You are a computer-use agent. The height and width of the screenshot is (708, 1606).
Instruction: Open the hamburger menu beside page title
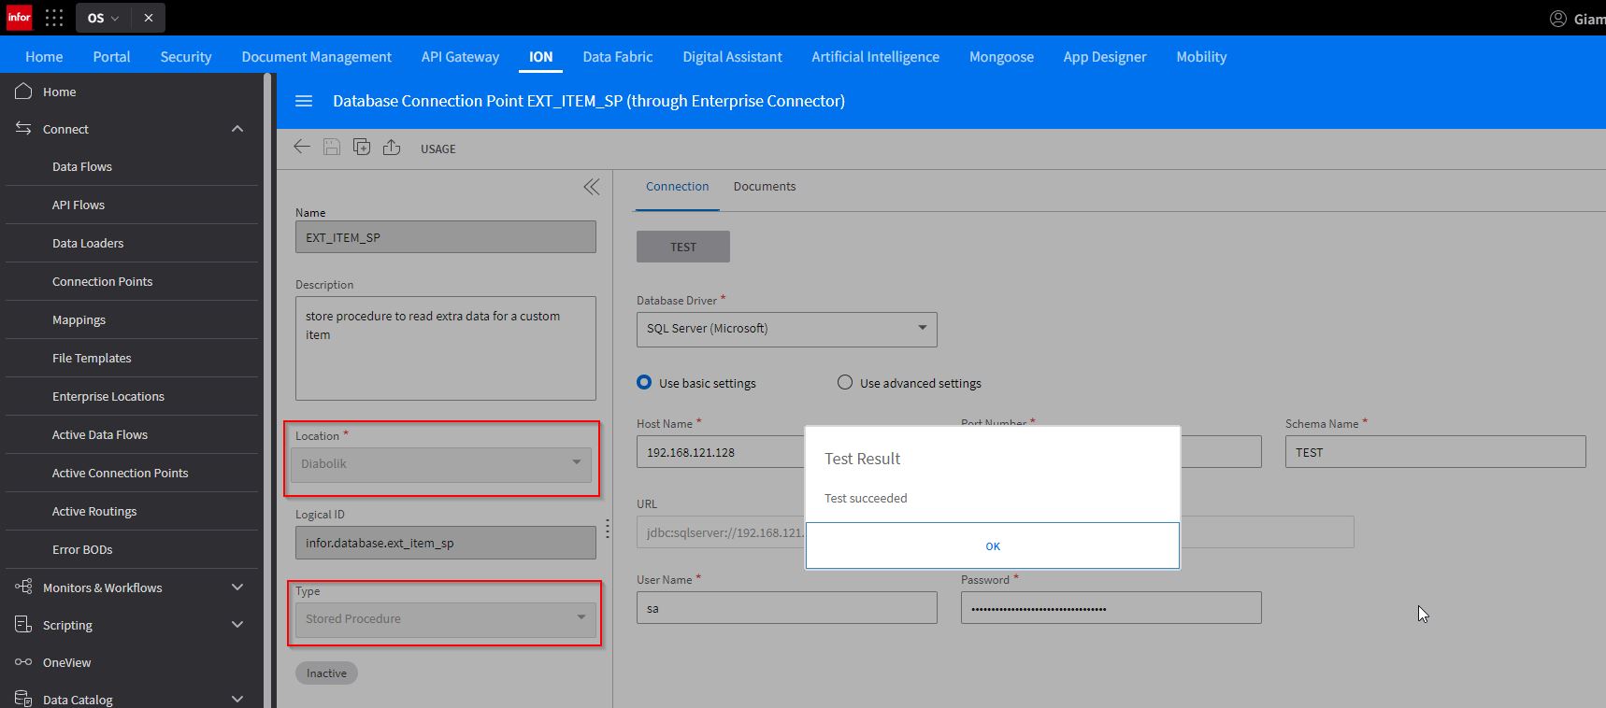point(304,101)
